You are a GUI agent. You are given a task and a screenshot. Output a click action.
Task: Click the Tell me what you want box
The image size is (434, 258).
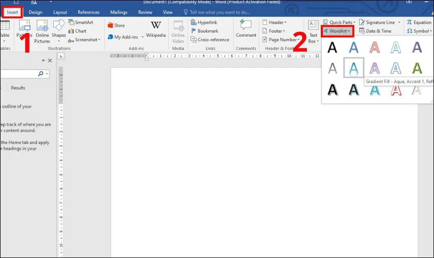click(216, 12)
